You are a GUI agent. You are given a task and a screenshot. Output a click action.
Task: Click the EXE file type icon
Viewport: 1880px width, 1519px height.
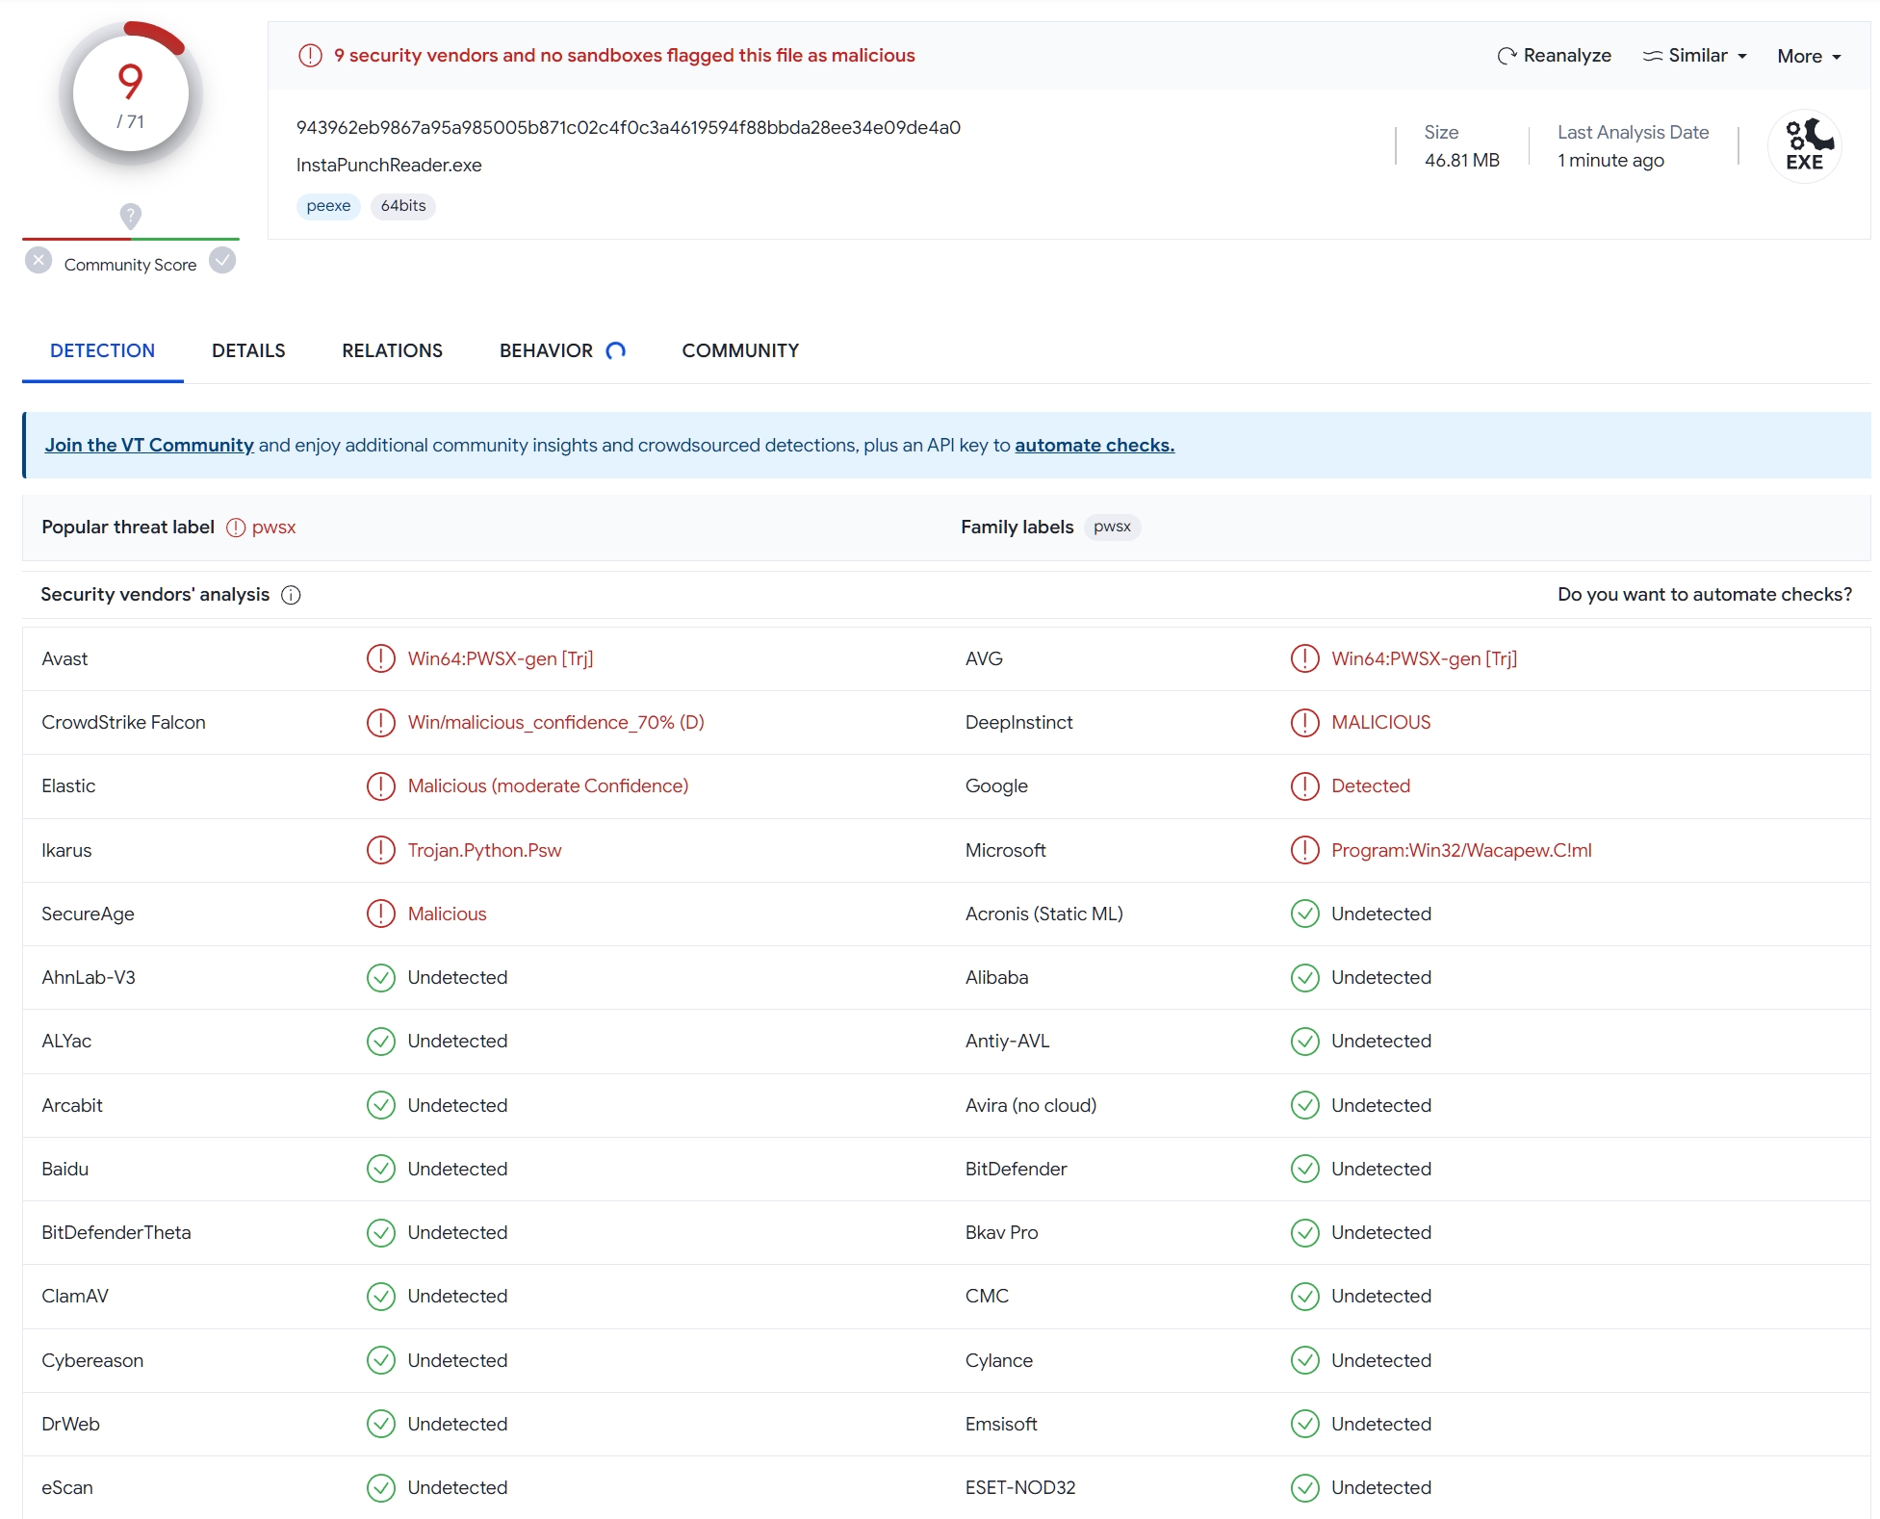1805,146
